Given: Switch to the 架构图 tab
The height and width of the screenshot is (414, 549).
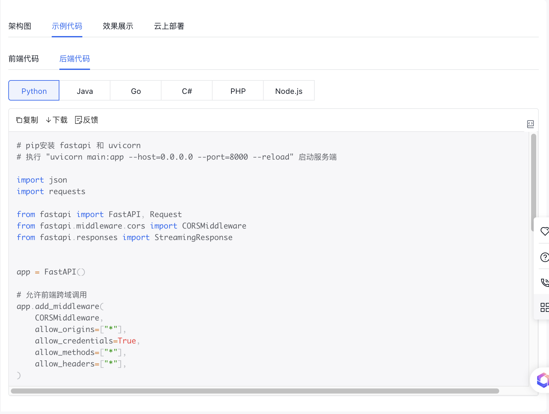Looking at the screenshot, I should click(x=20, y=26).
